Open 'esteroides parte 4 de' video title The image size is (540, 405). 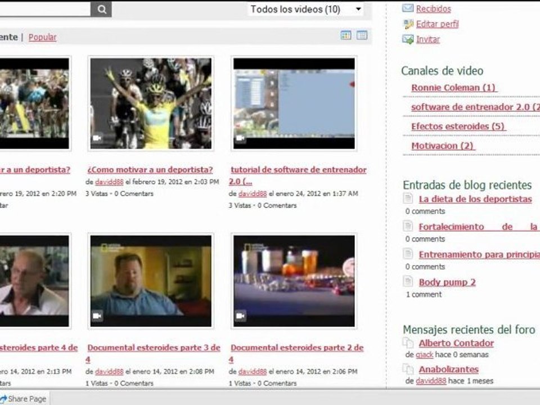click(39, 348)
